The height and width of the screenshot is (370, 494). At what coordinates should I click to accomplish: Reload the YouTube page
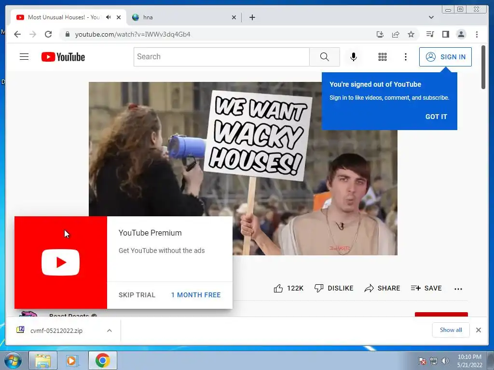click(x=48, y=34)
